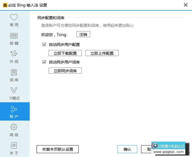The image size is (192, 157).
Task: Click 立即下载配置 button
Action: click(65, 53)
